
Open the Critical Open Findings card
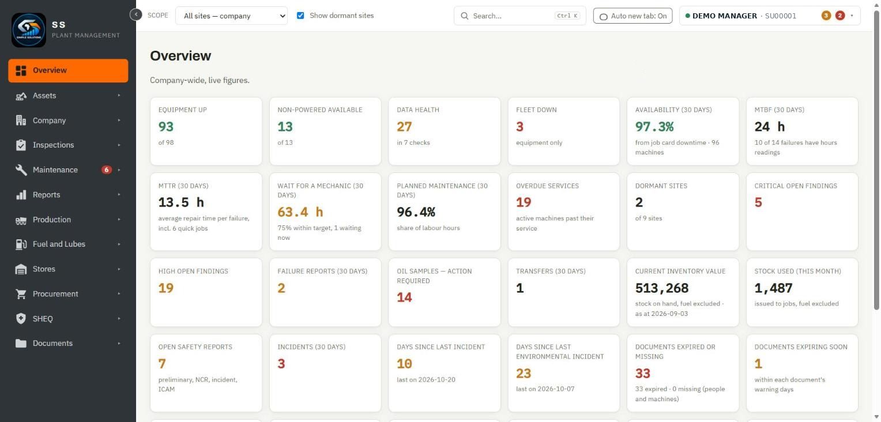pyautogui.click(x=802, y=212)
